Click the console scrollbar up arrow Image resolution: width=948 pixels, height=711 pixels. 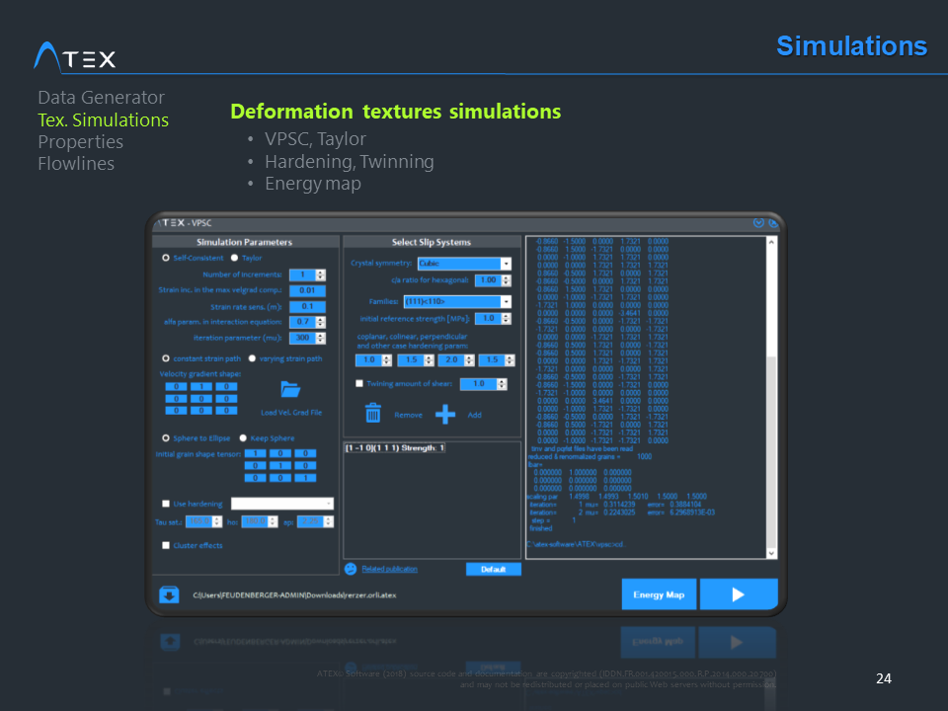point(771,242)
